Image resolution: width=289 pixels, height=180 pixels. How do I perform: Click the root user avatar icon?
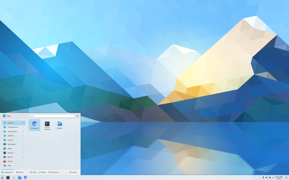coord(4,116)
